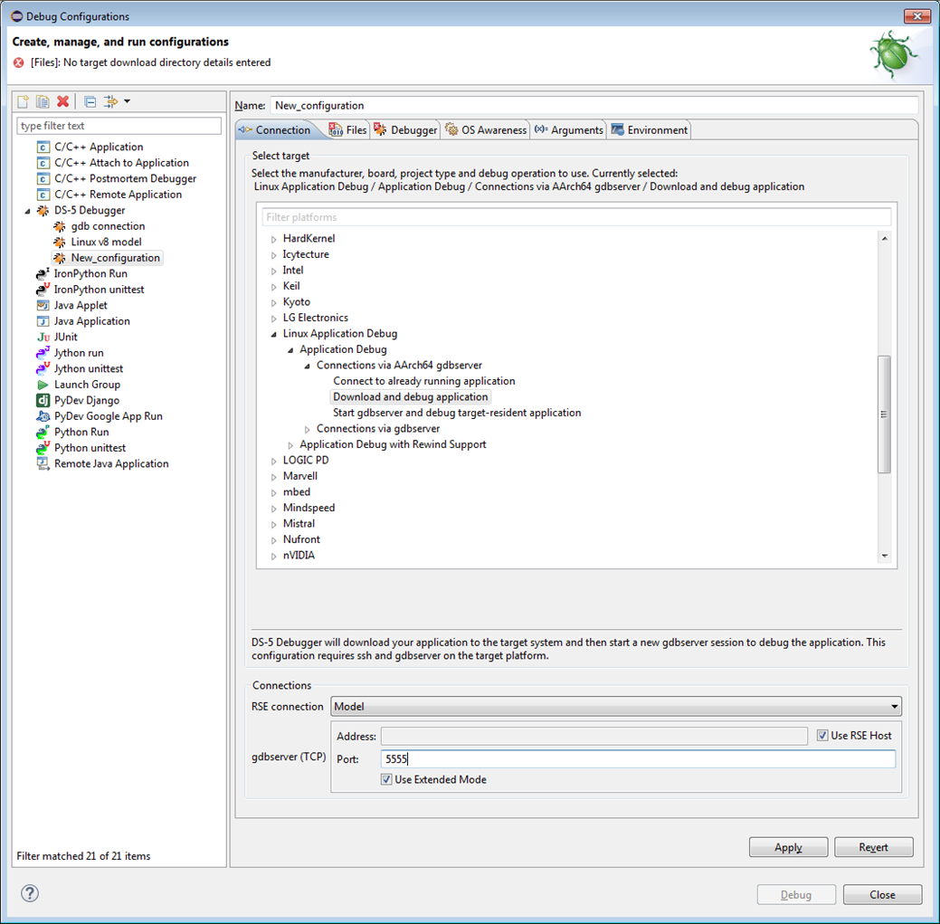The height and width of the screenshot is (924, 940).
Task: Toggle the Use Extended Mode checkbox
Action: [386, 779]
